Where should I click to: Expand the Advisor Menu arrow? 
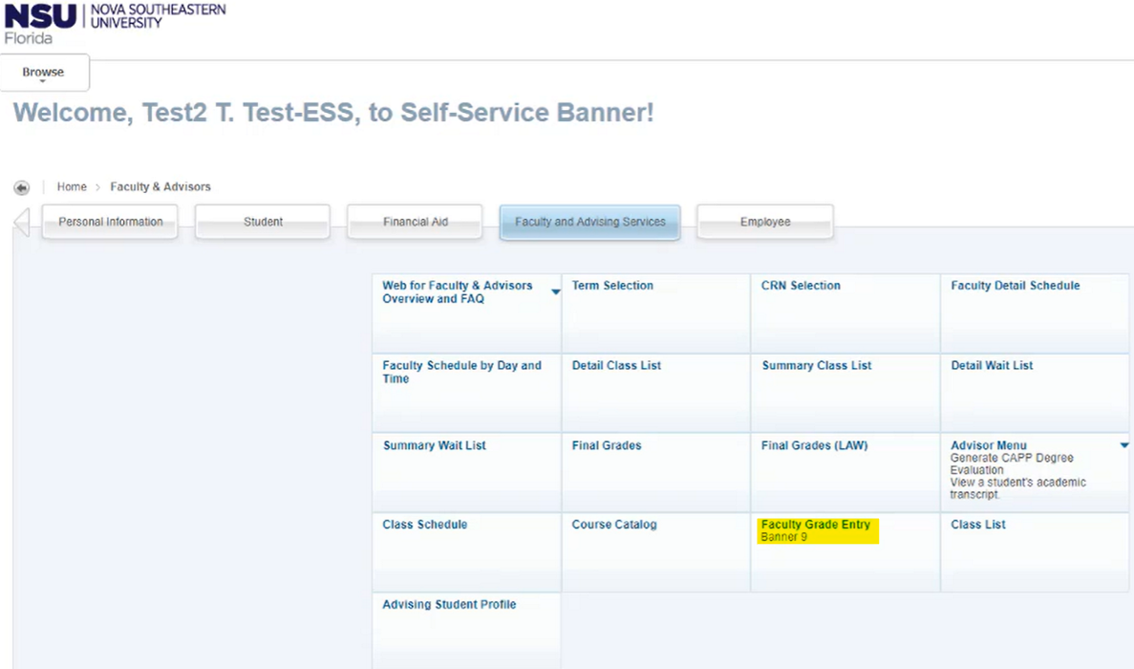point(1124,446)
